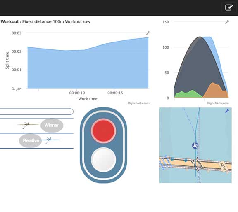Click the Relative badge

coord(31,141)
